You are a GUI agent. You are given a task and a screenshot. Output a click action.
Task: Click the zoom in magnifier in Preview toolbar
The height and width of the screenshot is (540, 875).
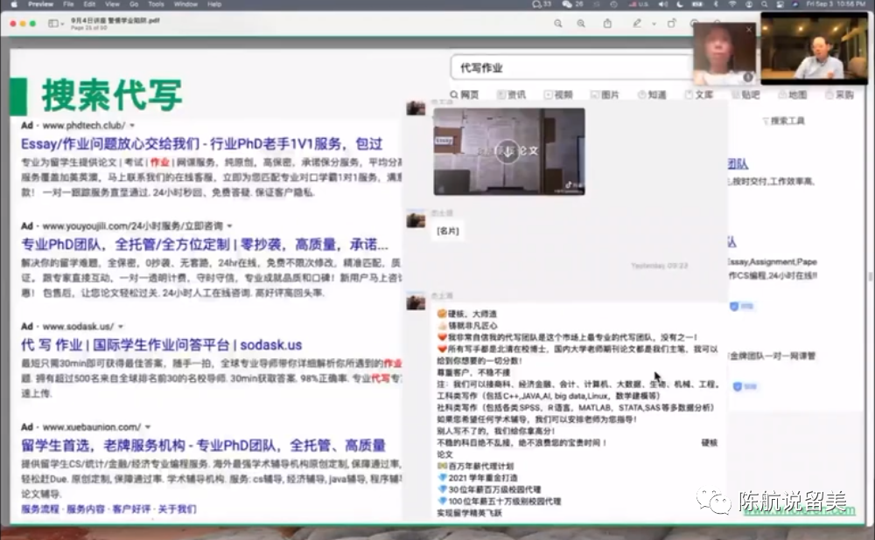(581, 23)
